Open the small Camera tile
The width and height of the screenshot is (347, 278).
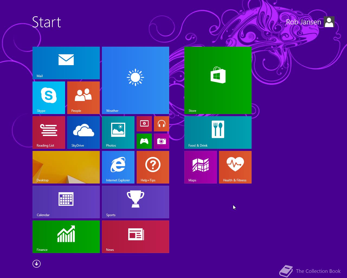coord(162,141)
